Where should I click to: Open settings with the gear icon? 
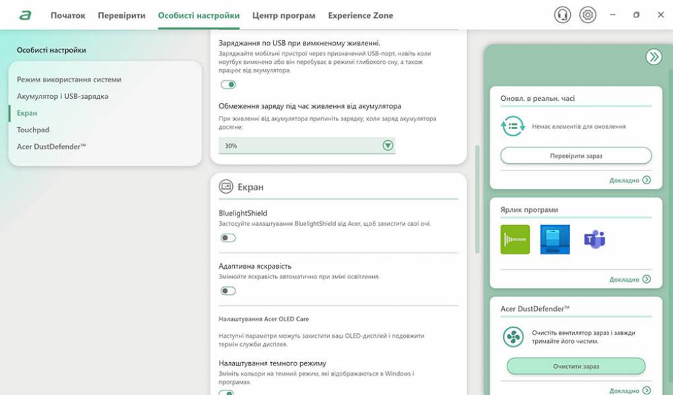point(587,15)
